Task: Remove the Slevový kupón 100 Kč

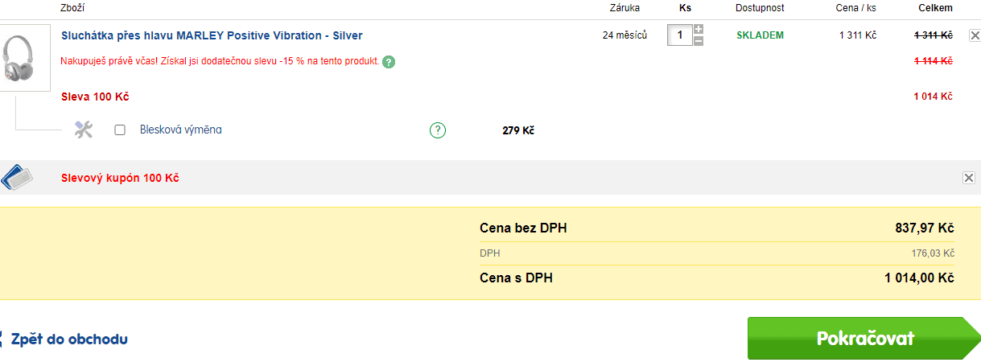Action: pyautogui.click(x=969, y=178)
